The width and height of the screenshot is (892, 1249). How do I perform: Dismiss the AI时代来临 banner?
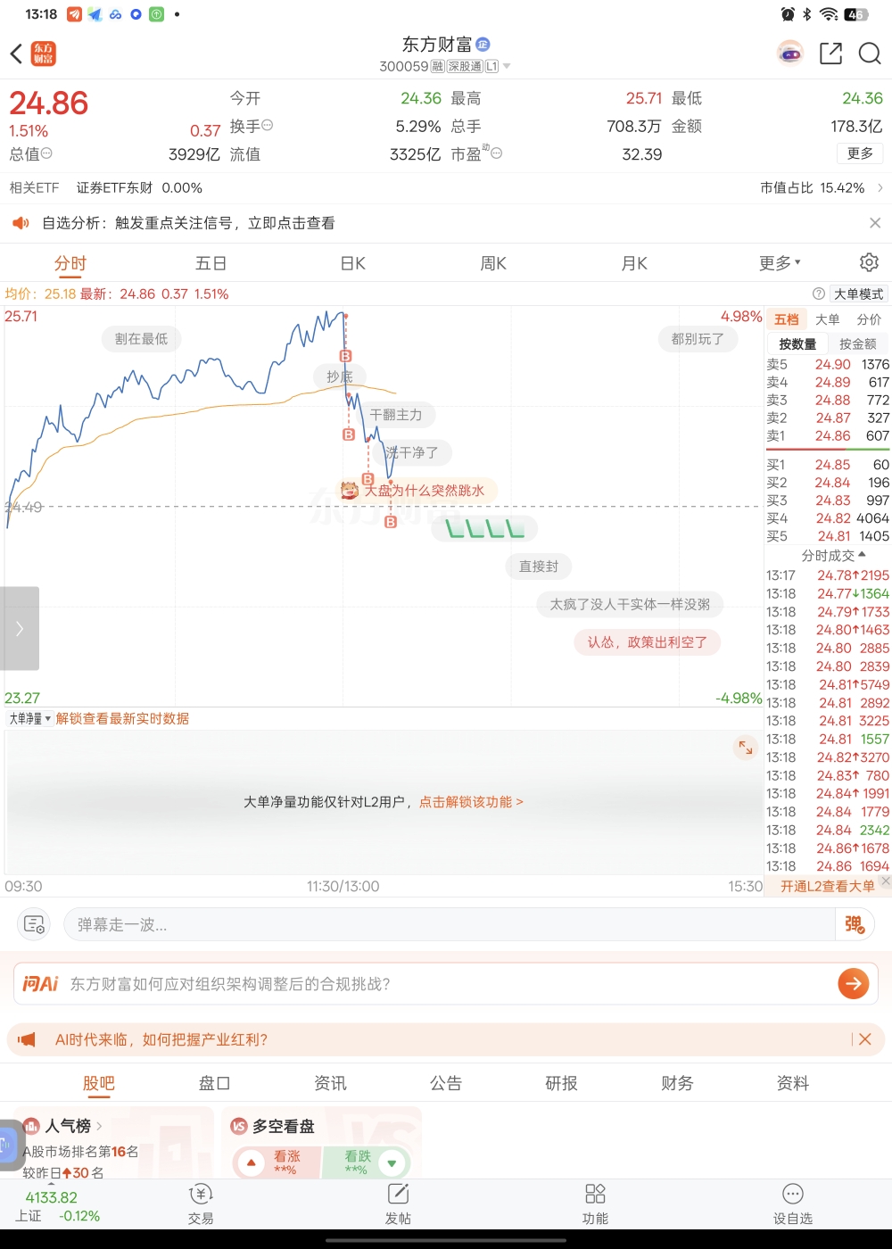(x=864, y=1039)
